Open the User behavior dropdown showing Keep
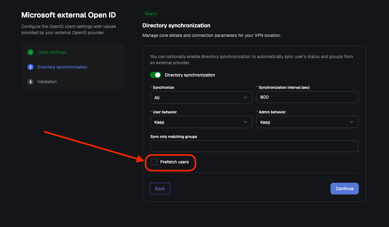 (x=201, y=122)
